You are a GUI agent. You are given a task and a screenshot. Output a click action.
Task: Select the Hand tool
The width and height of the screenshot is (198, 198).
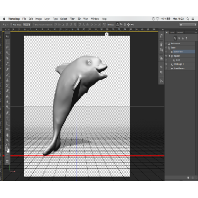[7, 135]
